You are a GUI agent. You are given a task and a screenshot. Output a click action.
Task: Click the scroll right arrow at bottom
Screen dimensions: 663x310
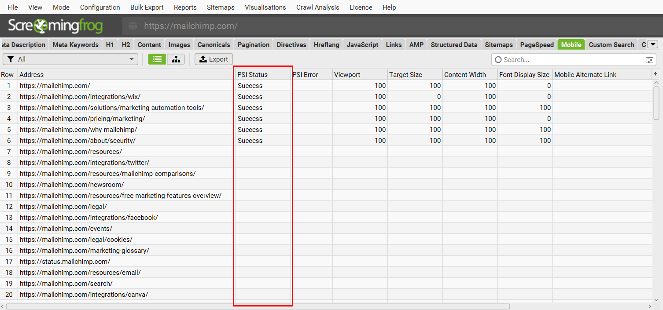(650, 306)
